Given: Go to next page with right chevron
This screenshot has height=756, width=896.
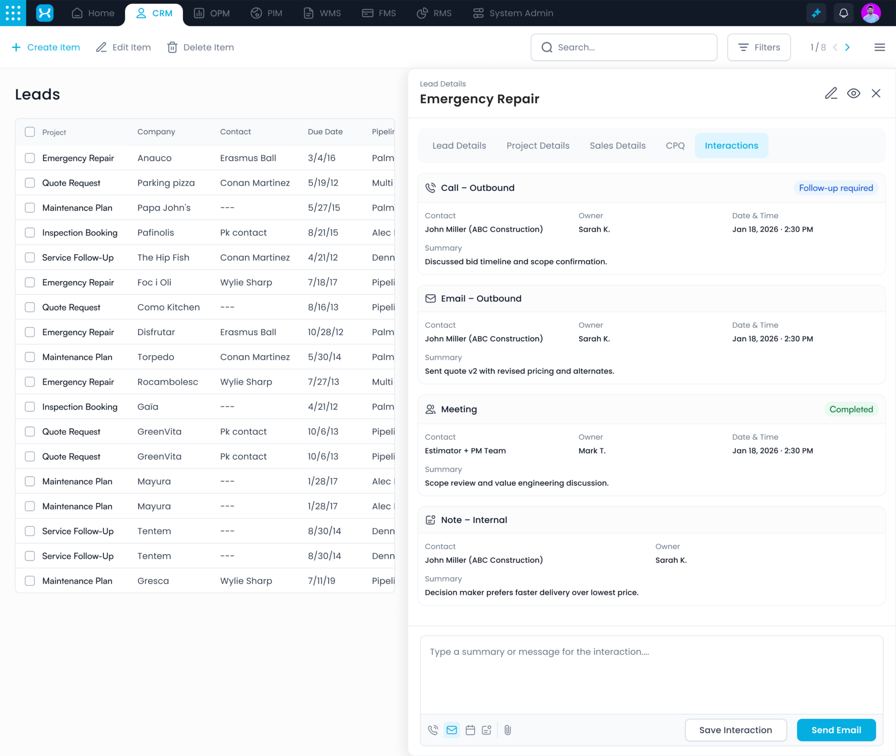Looking at the screenshot, I should 848,47.
